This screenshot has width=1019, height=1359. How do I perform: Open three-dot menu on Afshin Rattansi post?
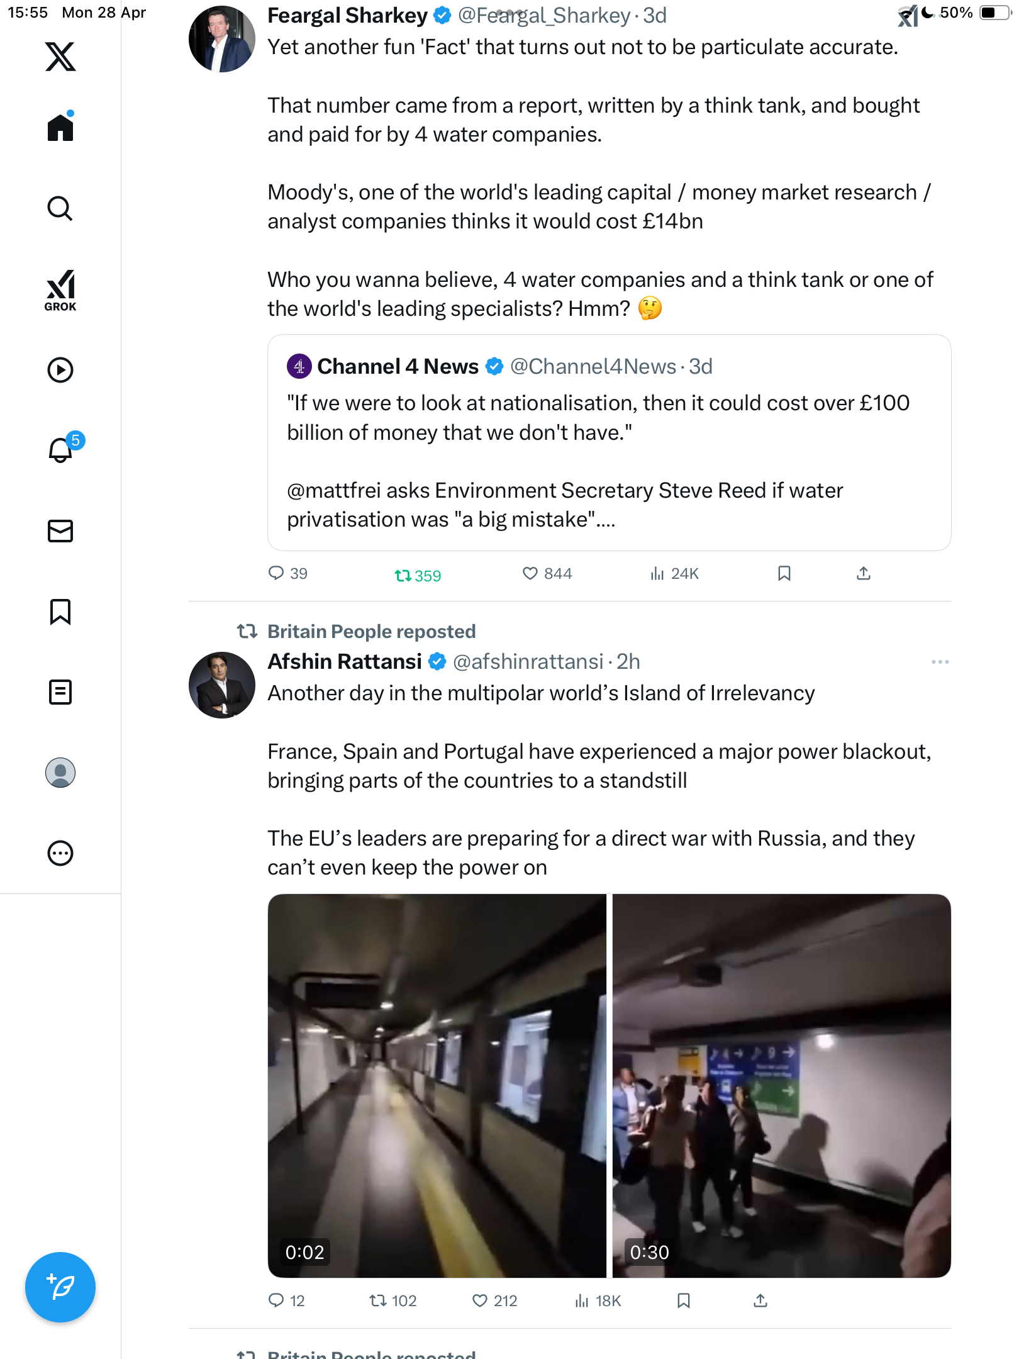[940, 662]
